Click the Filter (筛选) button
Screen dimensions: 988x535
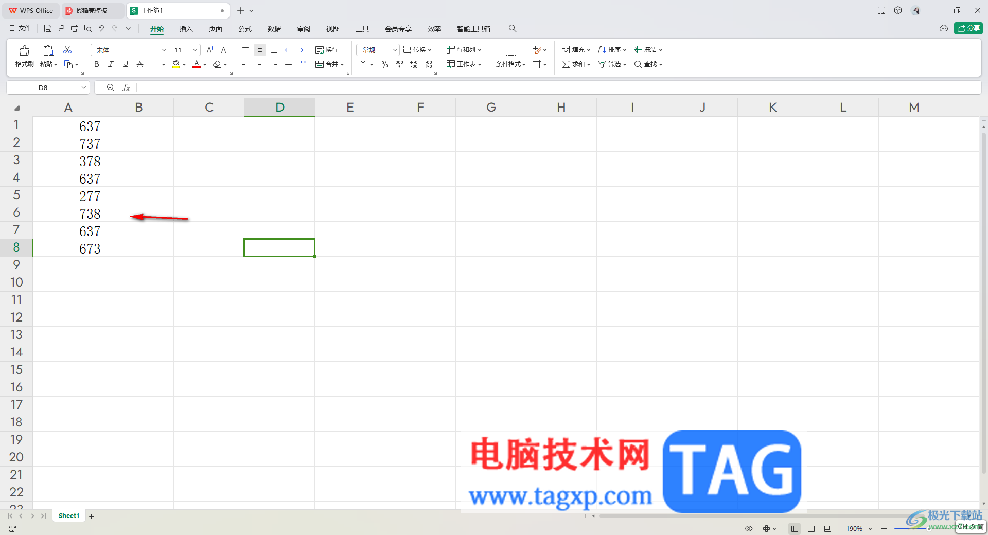click(612, 64)
